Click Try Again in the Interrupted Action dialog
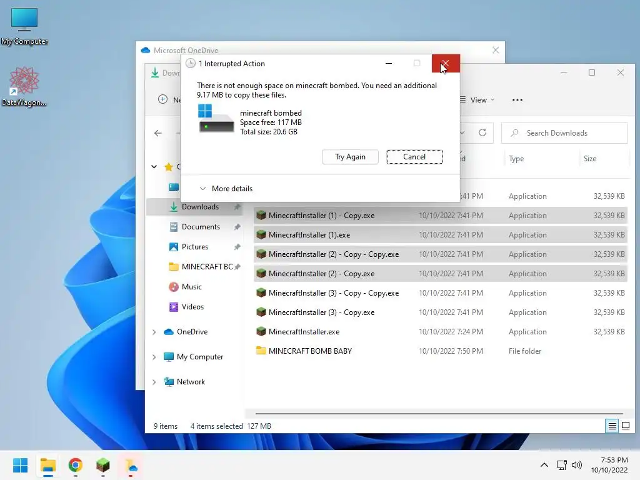This screenshot has height=480, width=640. (x=350, y=157)
